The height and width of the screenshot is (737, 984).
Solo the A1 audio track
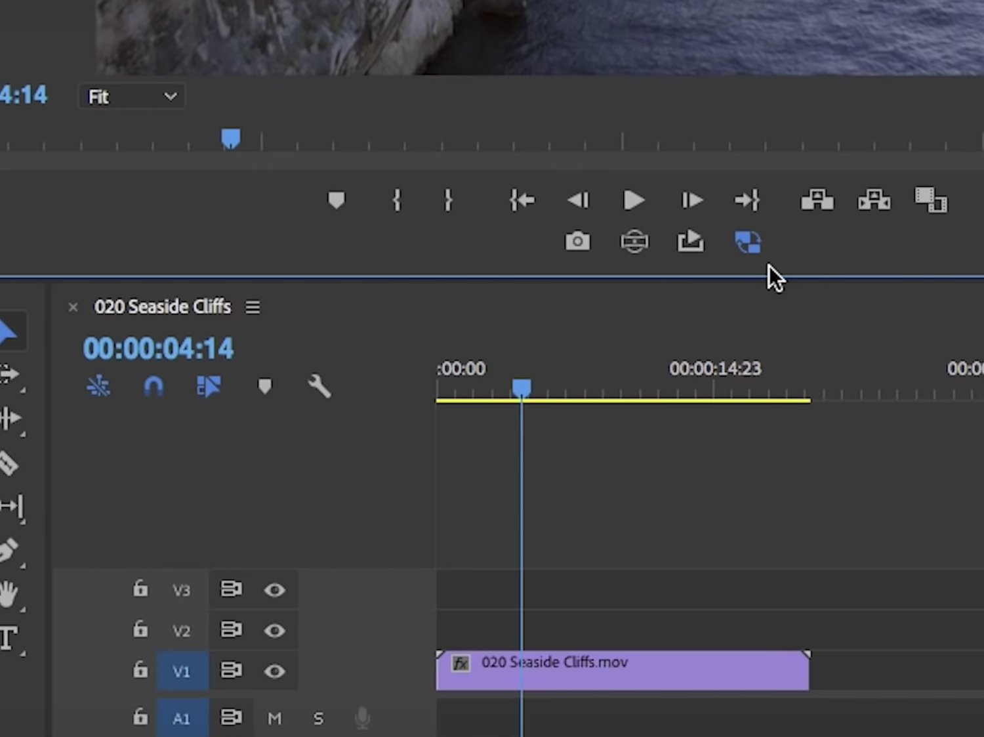click(318, 719)
